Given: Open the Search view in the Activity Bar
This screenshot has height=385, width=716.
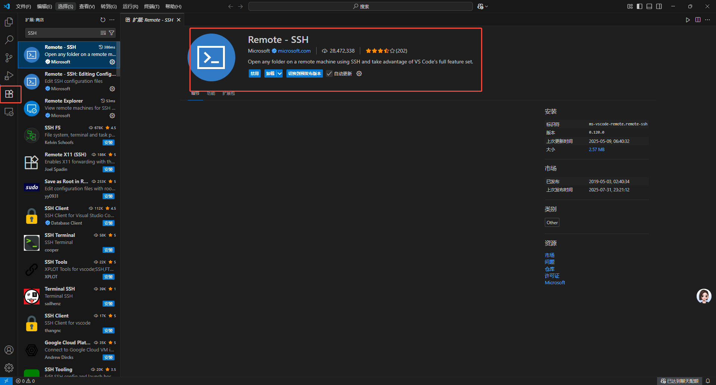Looking at the screenshot, I should pyautogui.click(x=9, y=40).
